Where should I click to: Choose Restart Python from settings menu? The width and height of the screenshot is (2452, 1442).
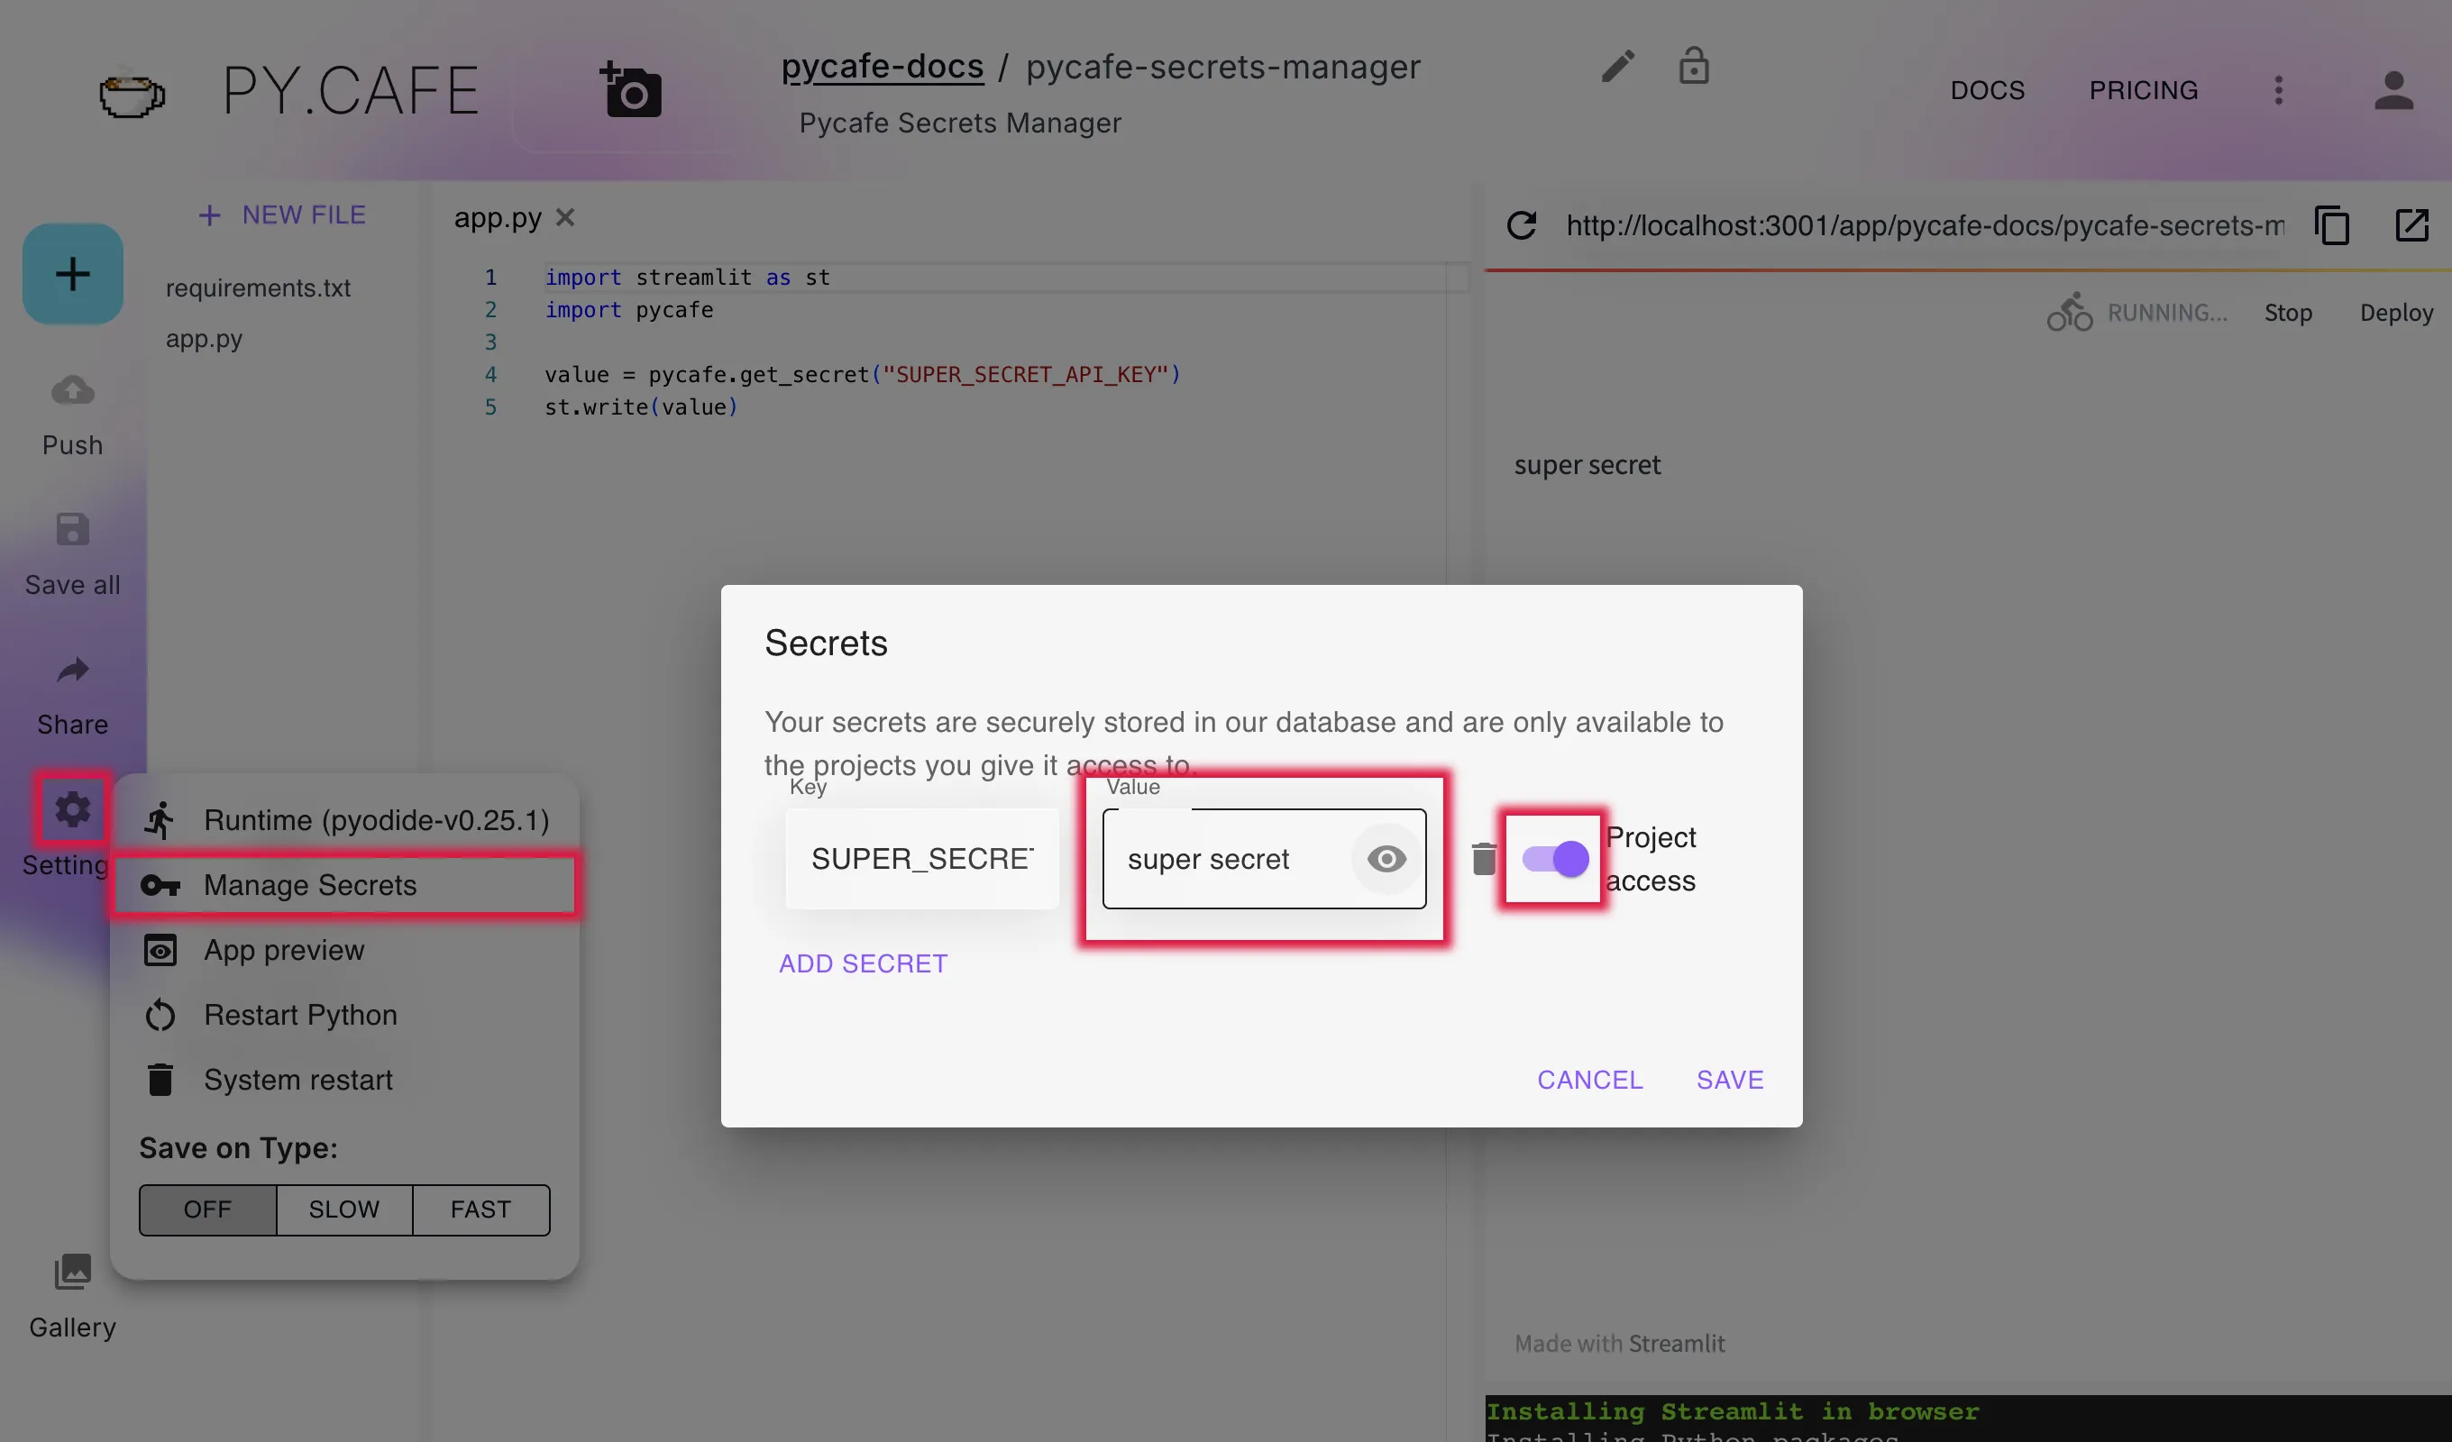pos(299,1015)
